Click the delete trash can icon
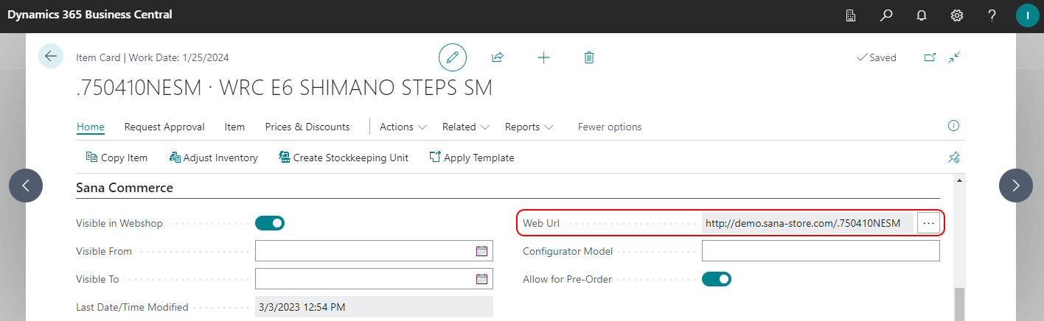This screenshot has height=321, width=1044. (x=588, y=57)
